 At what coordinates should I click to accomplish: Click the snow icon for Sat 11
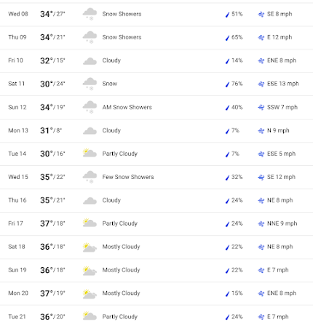click(x=90, y=84)
